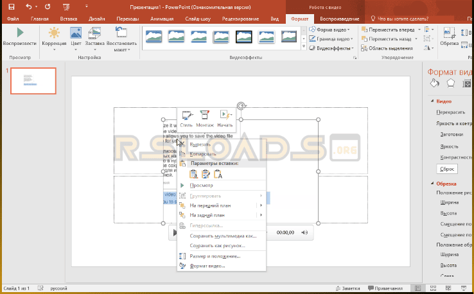
Task: Apply the black-framed video style thumbnail
Action: (x=243, y=37)
